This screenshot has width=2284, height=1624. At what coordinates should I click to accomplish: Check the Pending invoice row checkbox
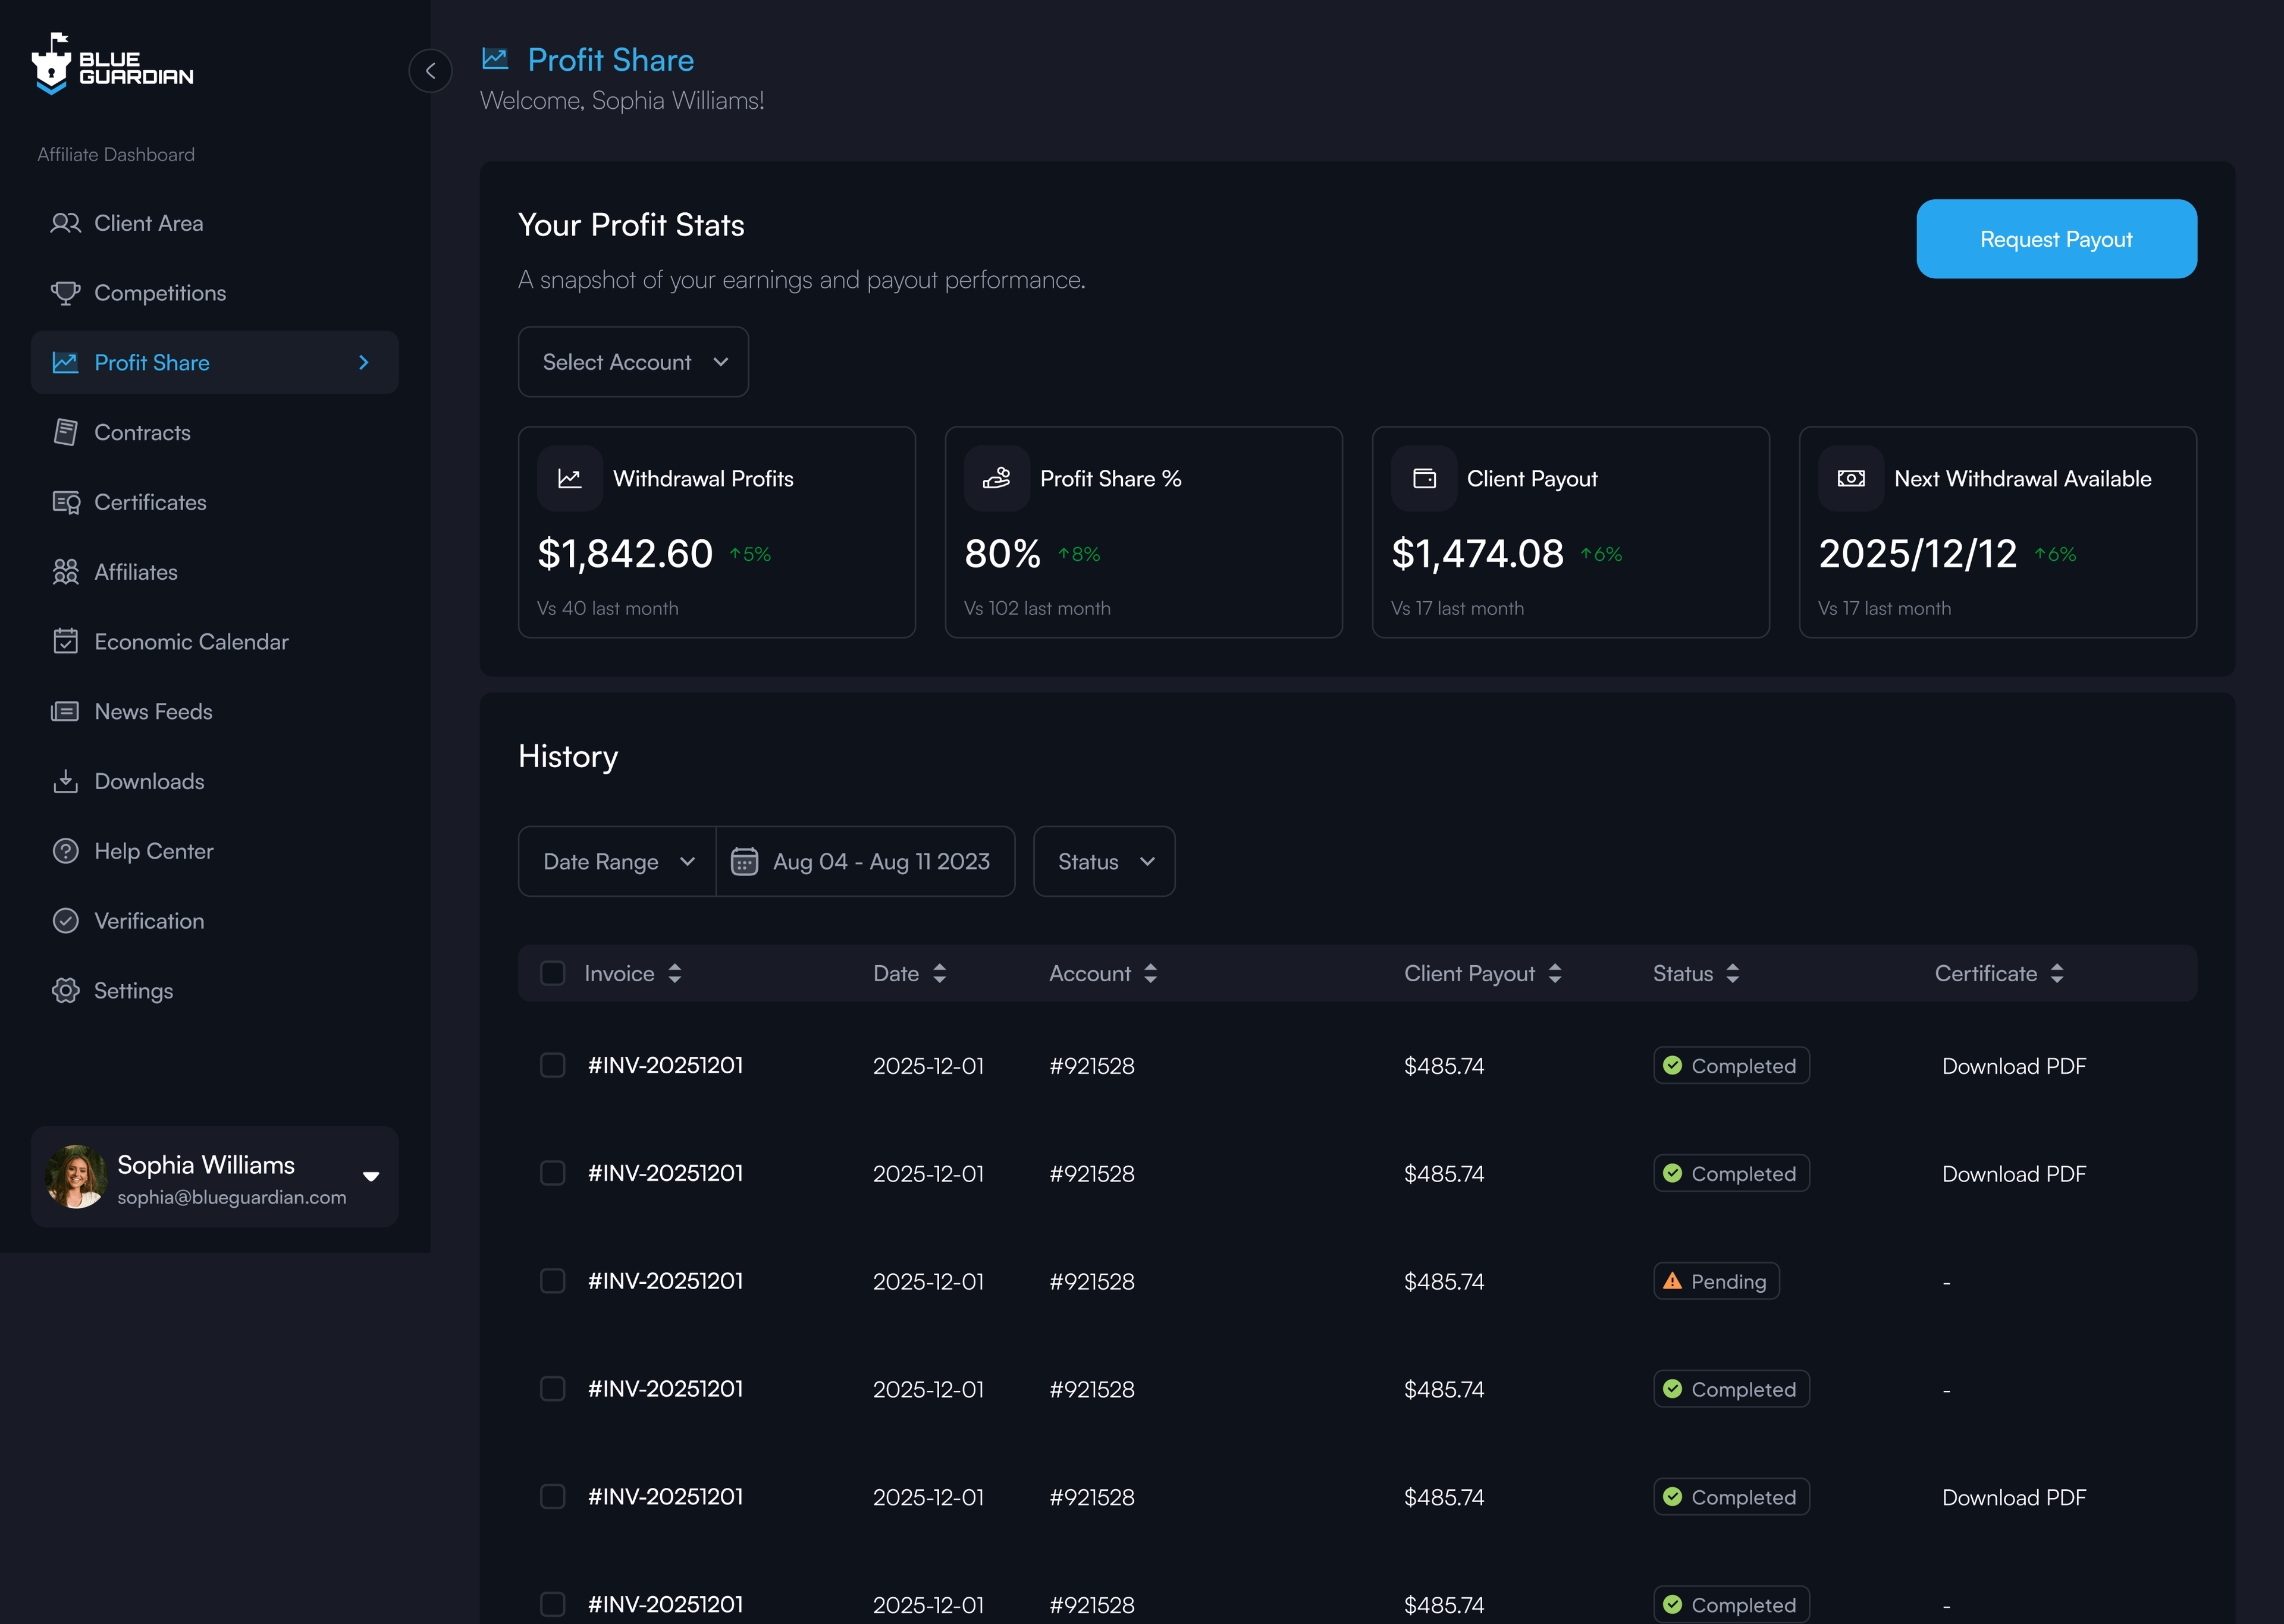pos(553,1281)
